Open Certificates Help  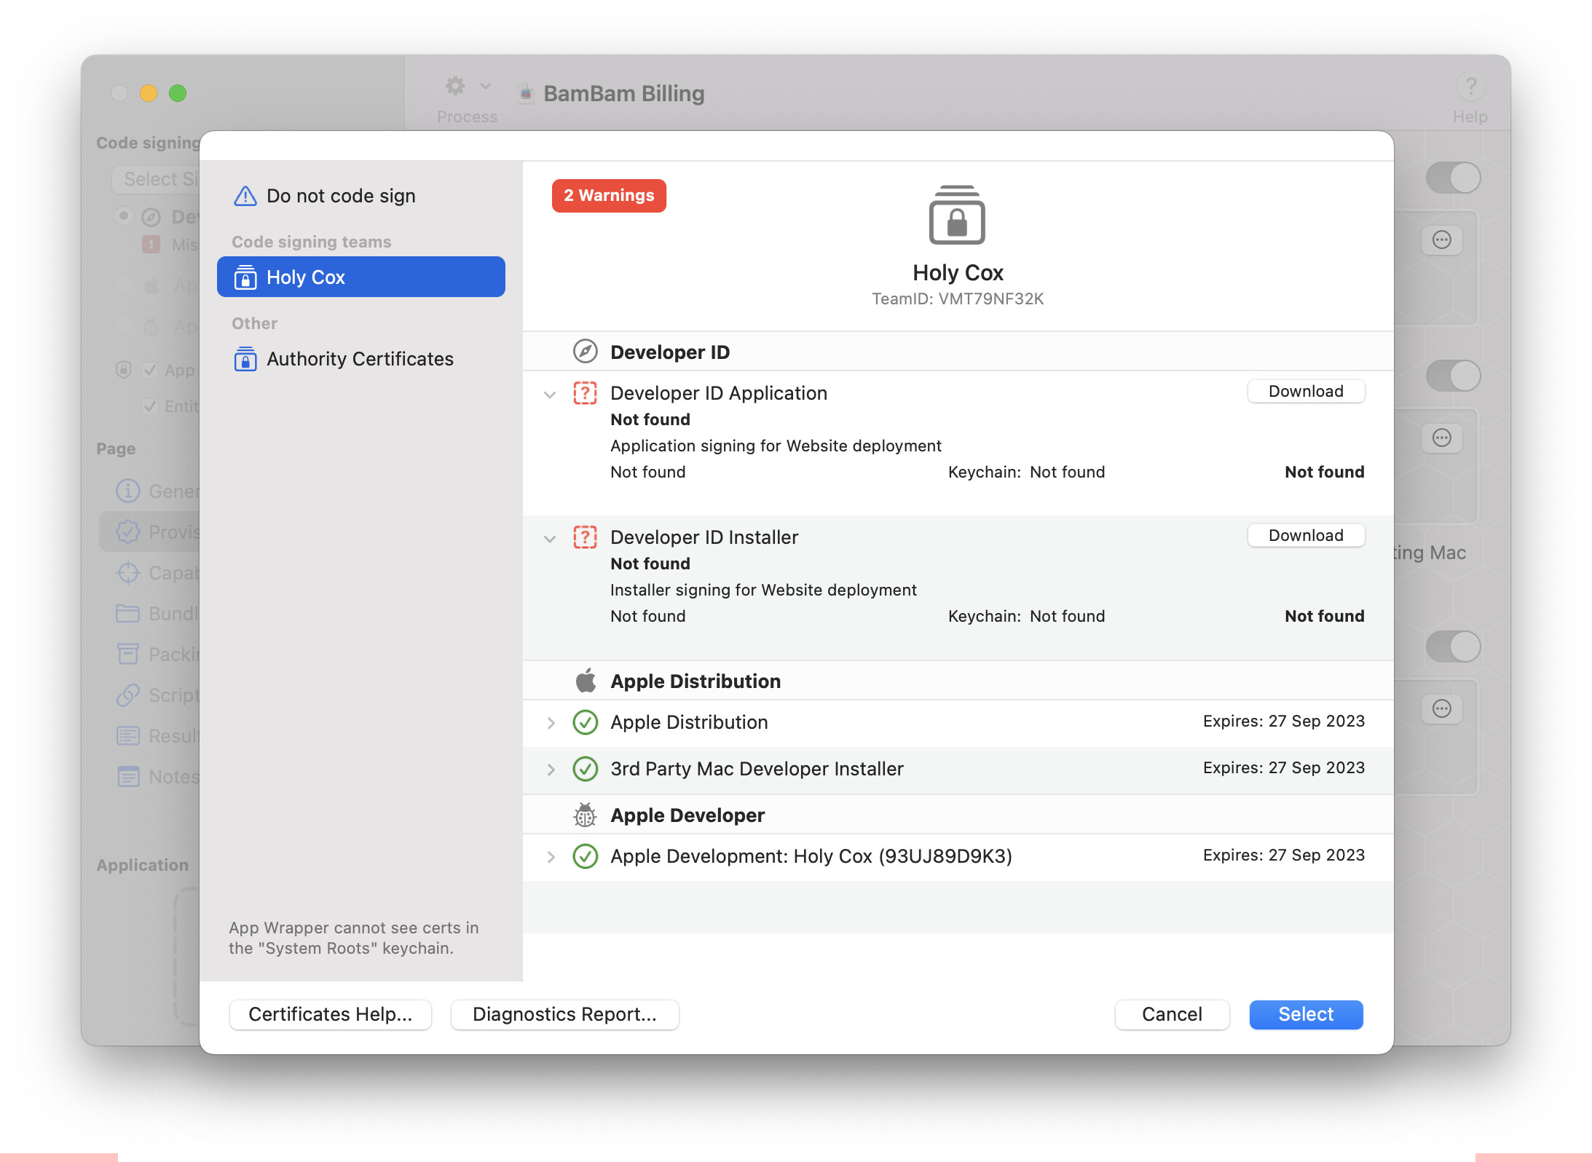331,1014
